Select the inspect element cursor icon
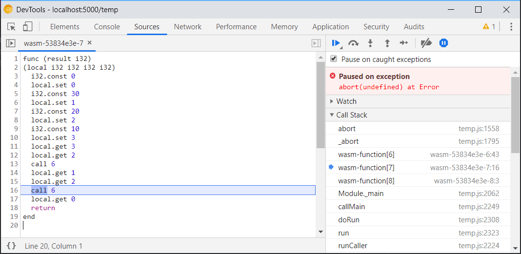The width and height of the screenshot is (521, 254). 12,27
